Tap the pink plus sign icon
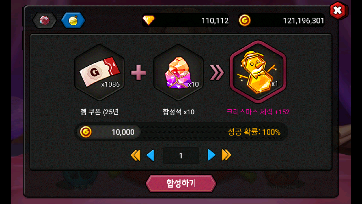 point(139,73)
